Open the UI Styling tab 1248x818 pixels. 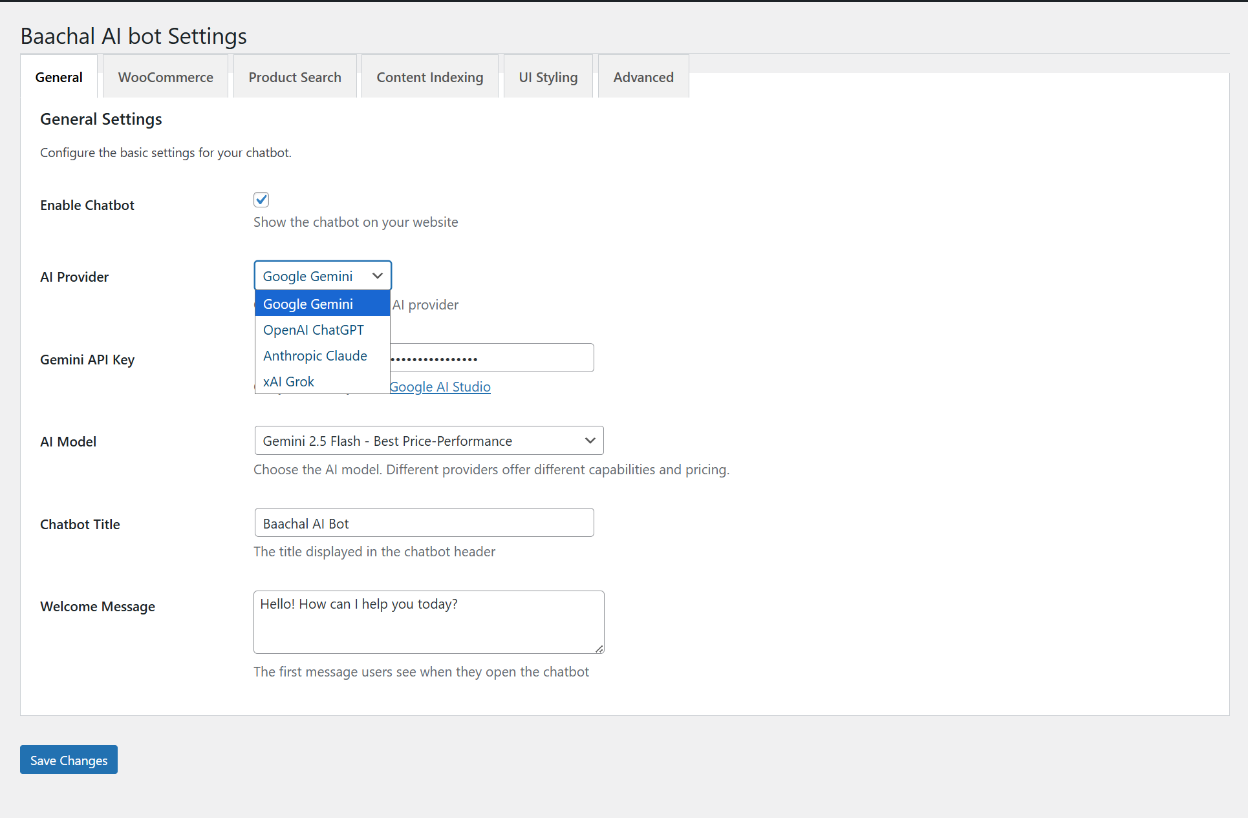point(548,76)
